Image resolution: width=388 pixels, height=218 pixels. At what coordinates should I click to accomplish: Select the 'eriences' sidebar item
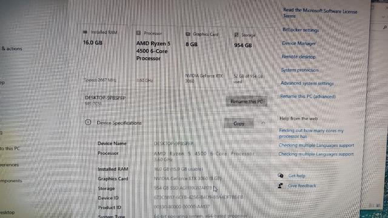tap(10, 165)
